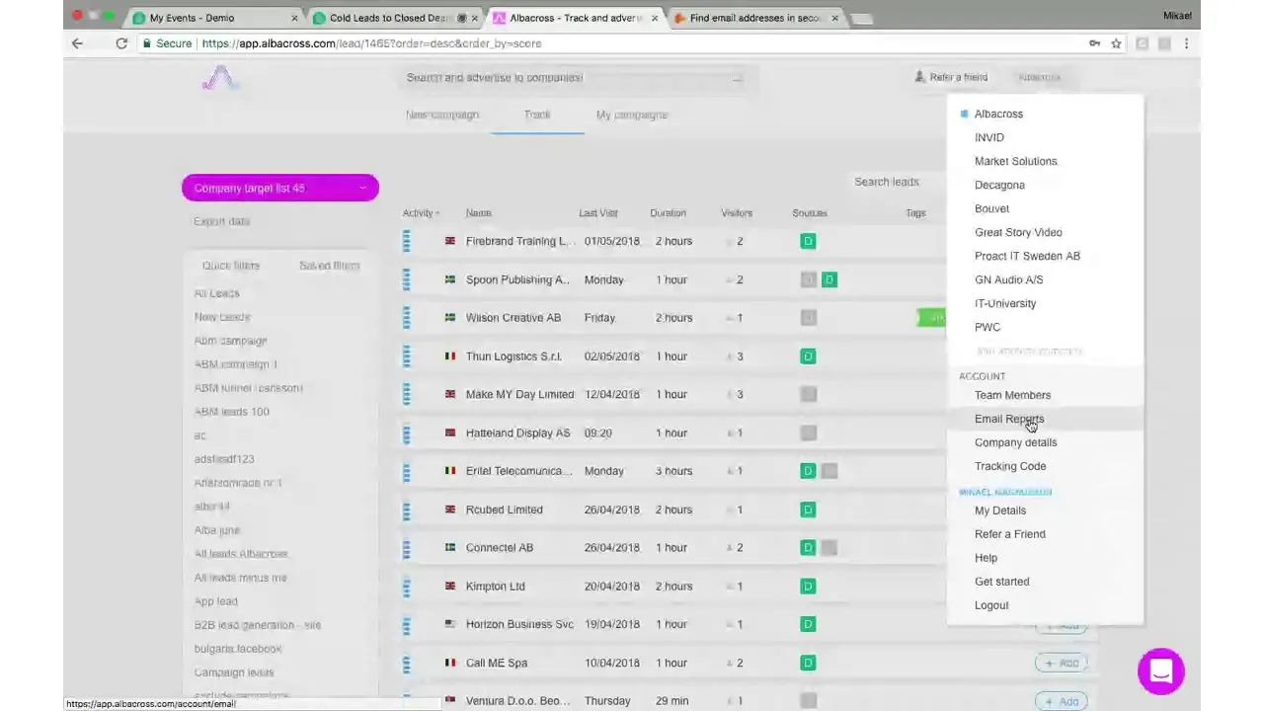Switch to Track tab
Image resolution: width=1264 pixels, height=711 pixels.
(x=537, y=115)
